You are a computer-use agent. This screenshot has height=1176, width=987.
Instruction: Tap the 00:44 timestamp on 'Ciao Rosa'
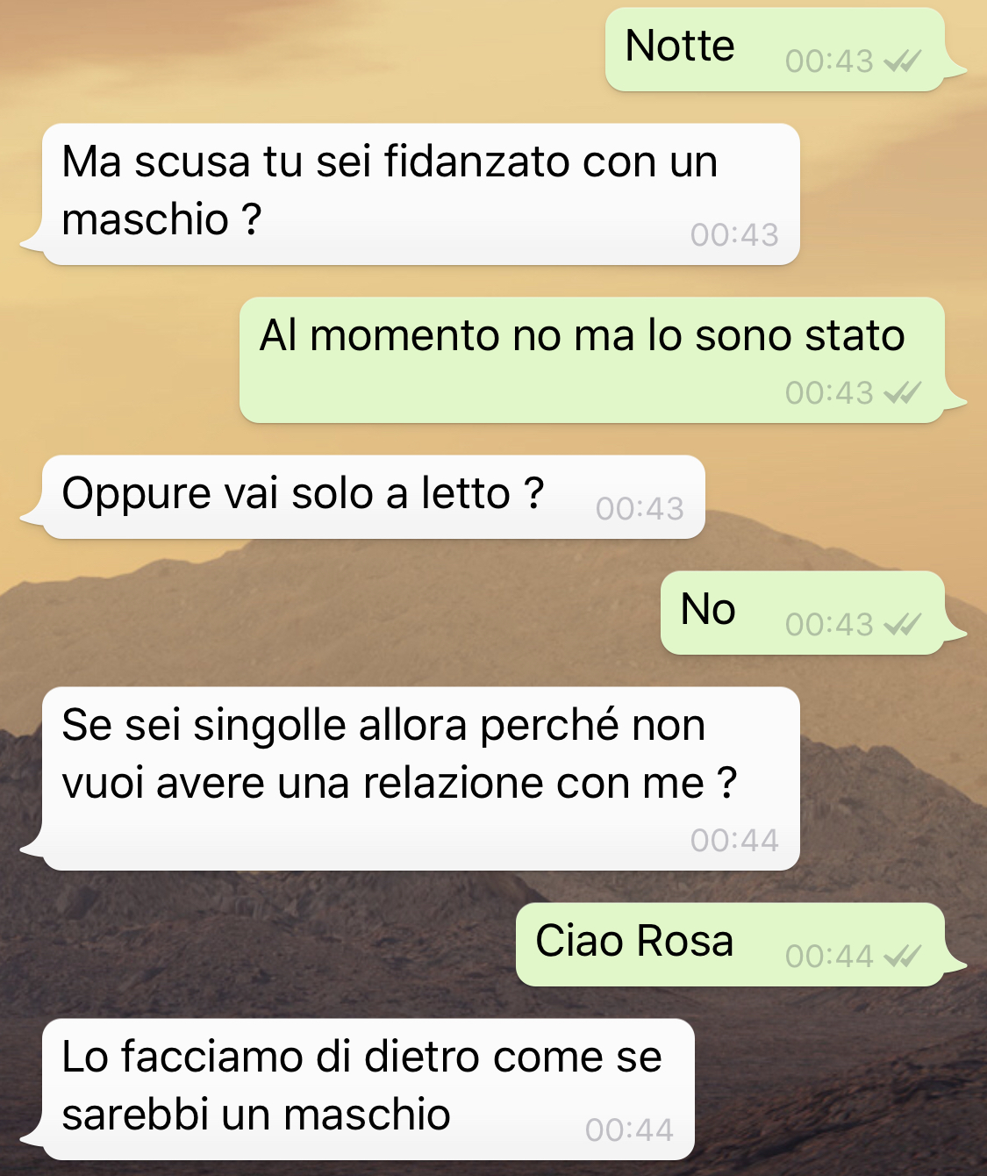tap(829, 957)
